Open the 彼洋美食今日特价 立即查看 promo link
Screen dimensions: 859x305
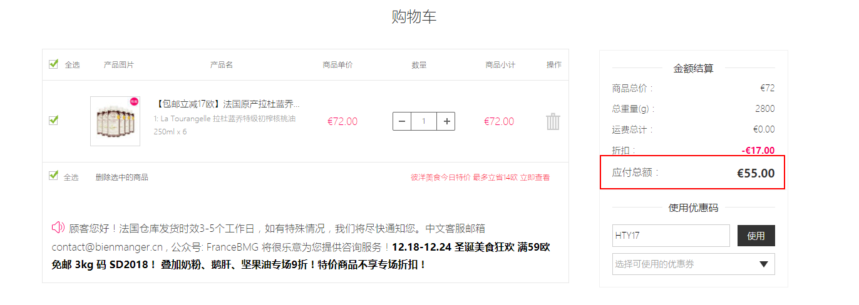(x=480, y=177)
